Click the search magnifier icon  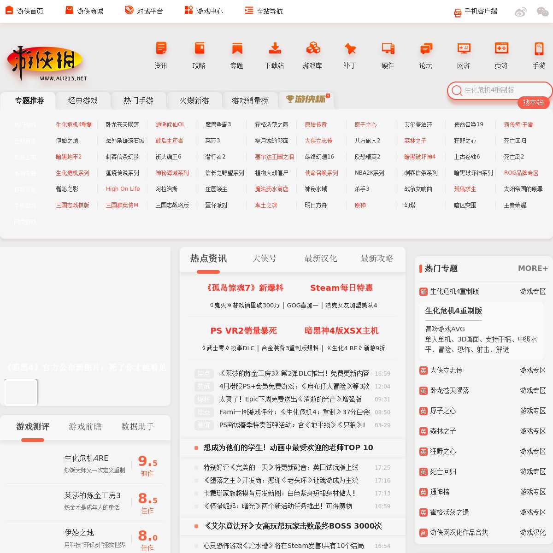pos(457,90)
